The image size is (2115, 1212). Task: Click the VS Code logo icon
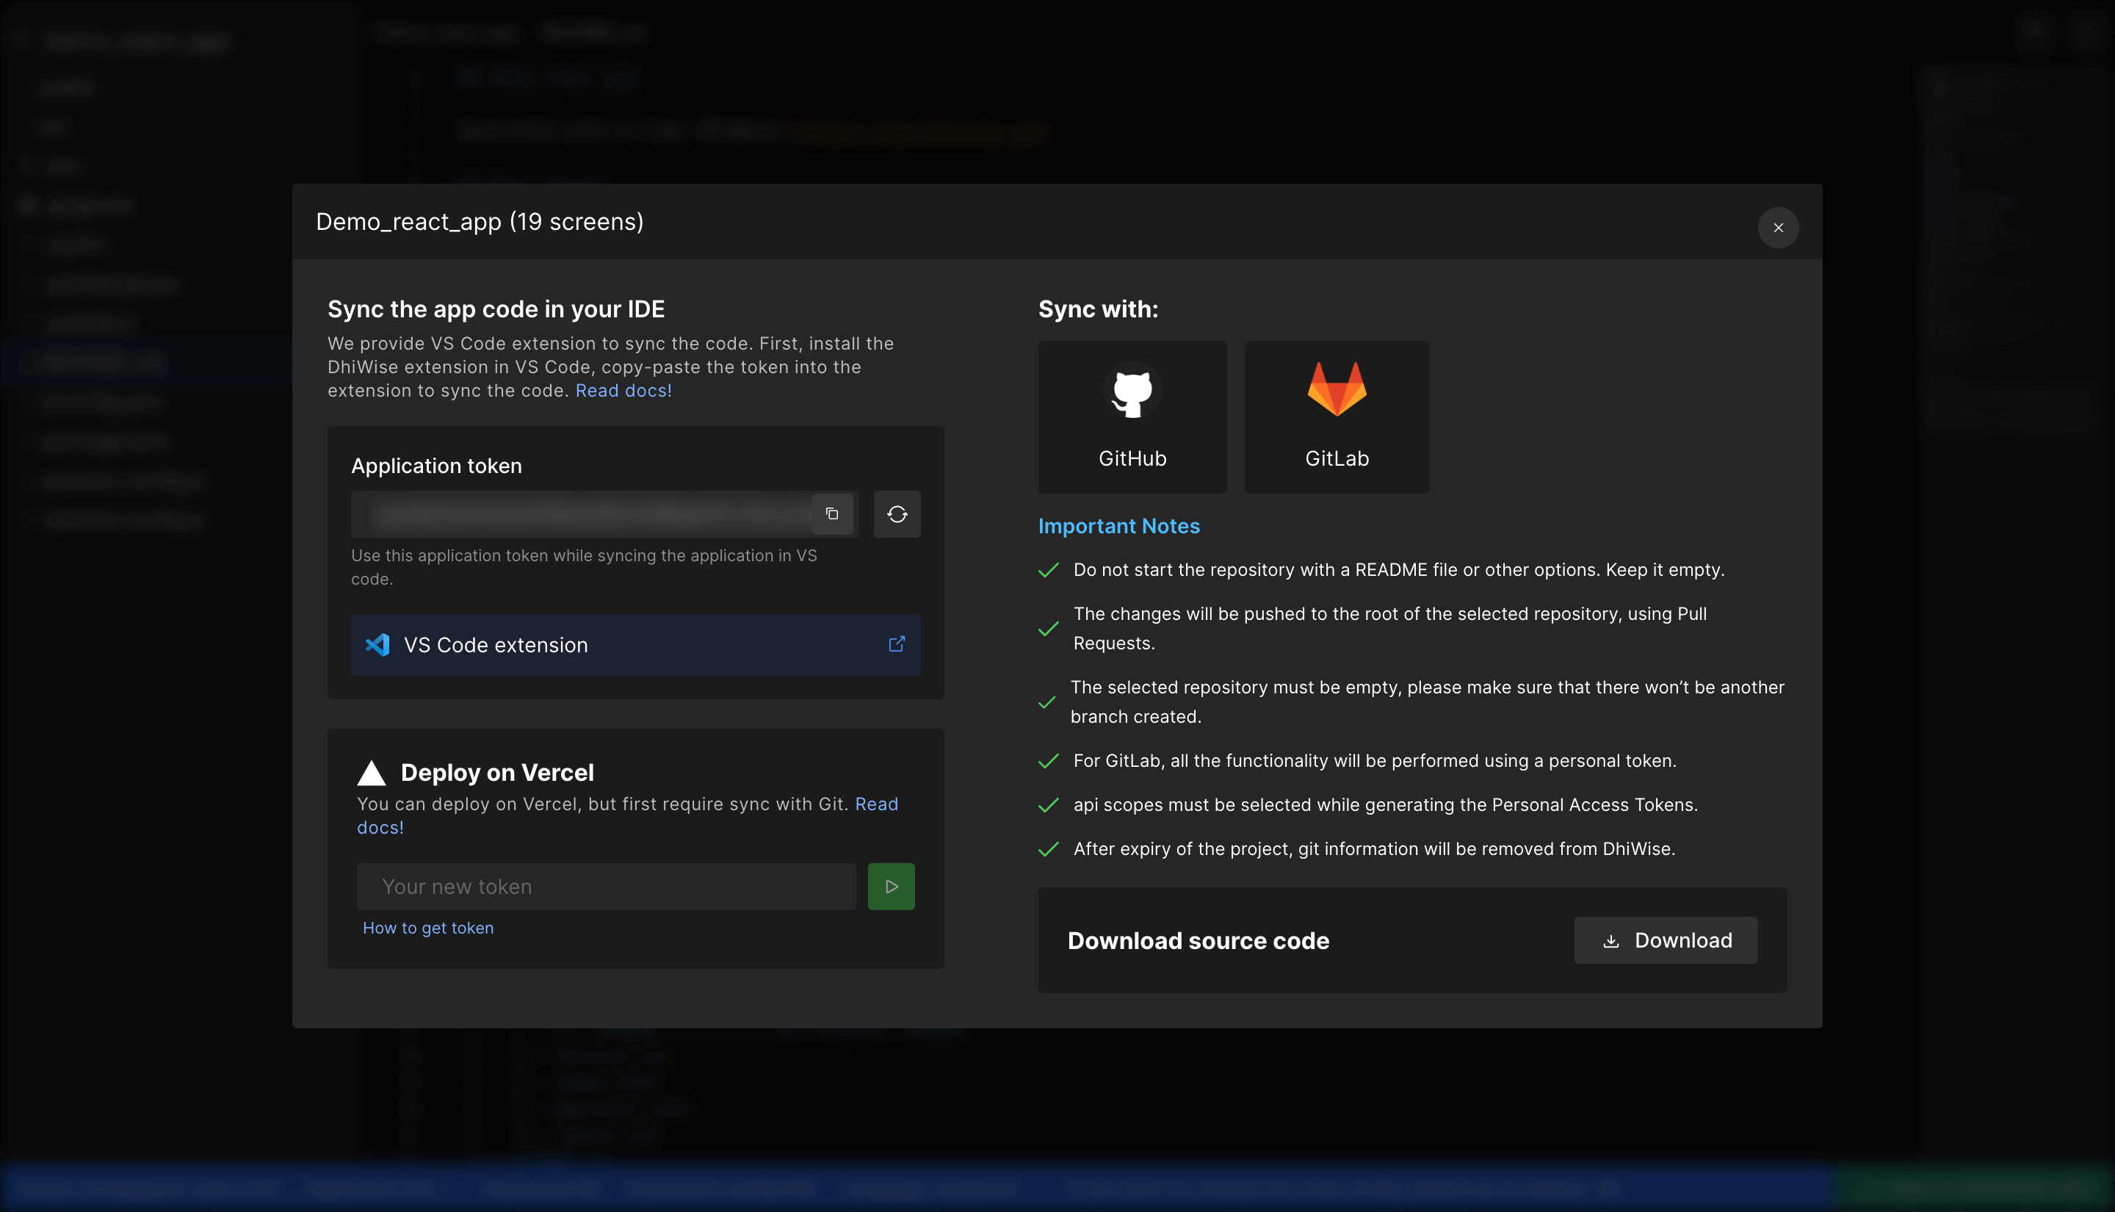point(377,644)
